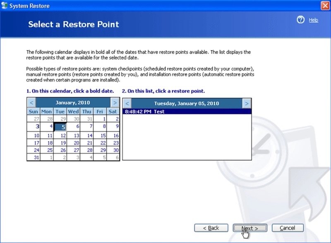Screen dimensions: 331x243
Task: Click the January, 2010 calendar header
Action: click(72, 102)
